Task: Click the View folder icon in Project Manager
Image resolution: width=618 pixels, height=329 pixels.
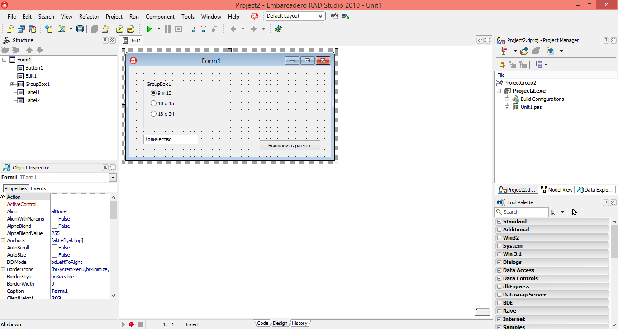Action: click(x=550, y=51)
